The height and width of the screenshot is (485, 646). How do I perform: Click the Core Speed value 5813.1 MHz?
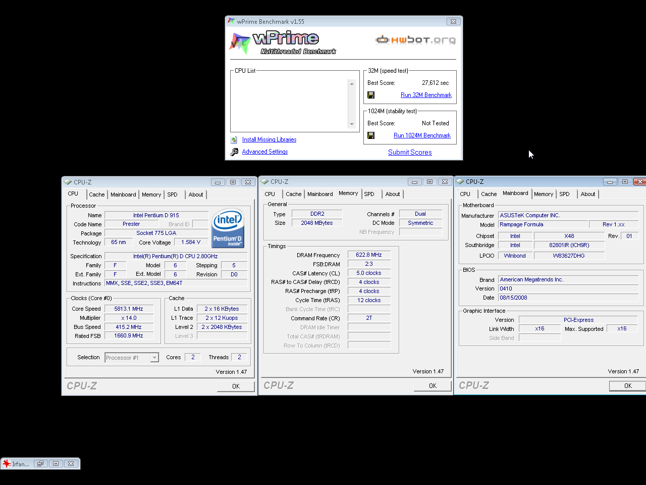point(129,309)
